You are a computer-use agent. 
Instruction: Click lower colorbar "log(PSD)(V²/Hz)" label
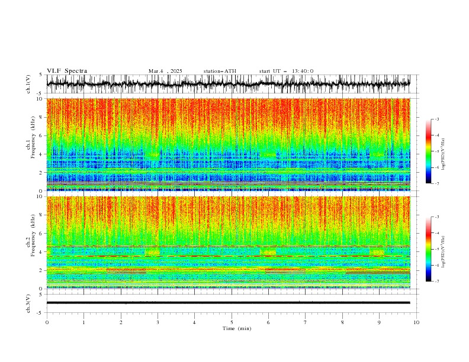pos(444,251)
